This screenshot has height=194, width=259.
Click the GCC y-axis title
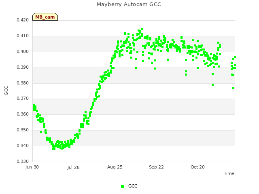click(6, 91)
